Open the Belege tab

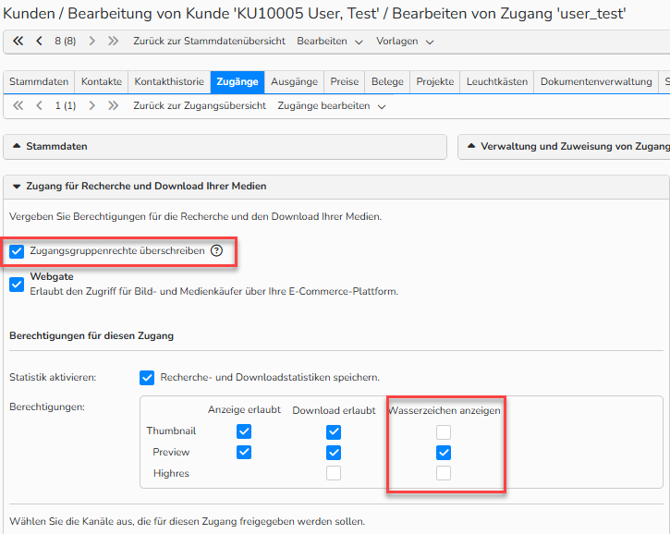(387, 81)
